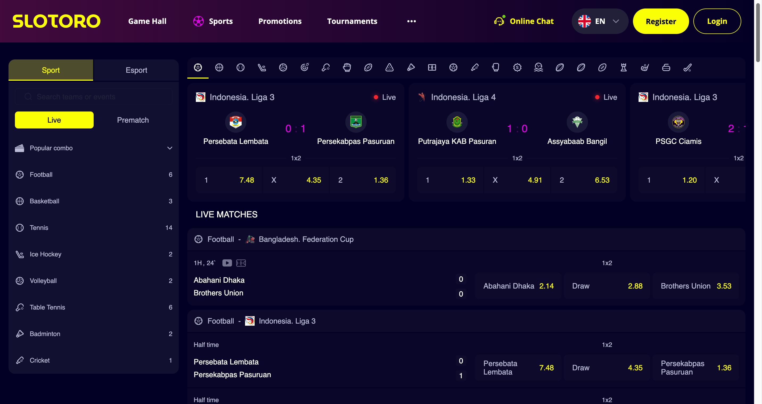Pick 1 at 1.20 for PSGC Ciamis
The height and width of the screenshot is (404, 762).
point(672,180)
